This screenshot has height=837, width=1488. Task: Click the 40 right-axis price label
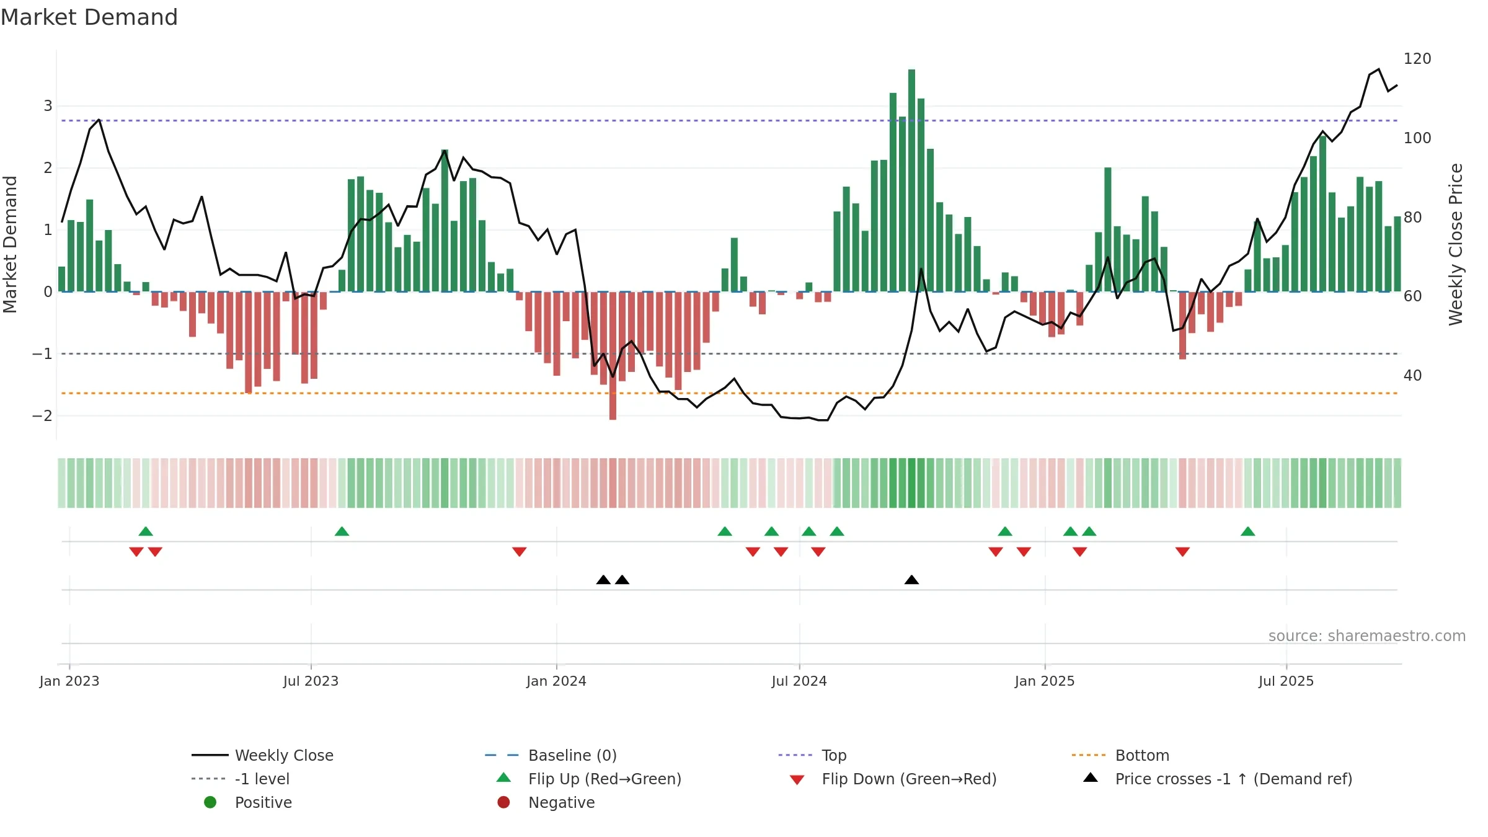[x=1413, y=376]
